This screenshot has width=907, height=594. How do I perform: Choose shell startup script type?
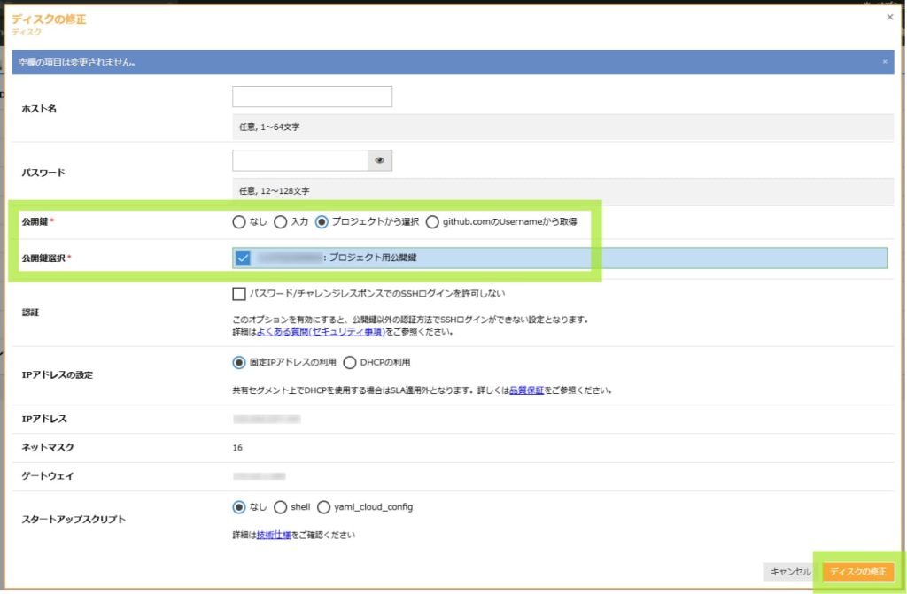point(281,507)
